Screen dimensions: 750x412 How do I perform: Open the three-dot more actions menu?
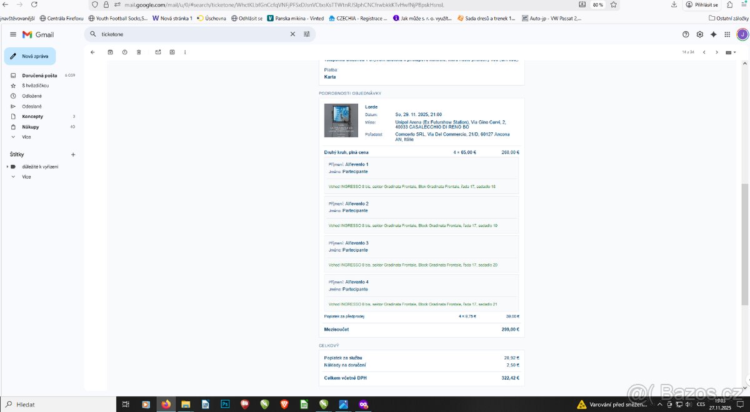point(185,52)
